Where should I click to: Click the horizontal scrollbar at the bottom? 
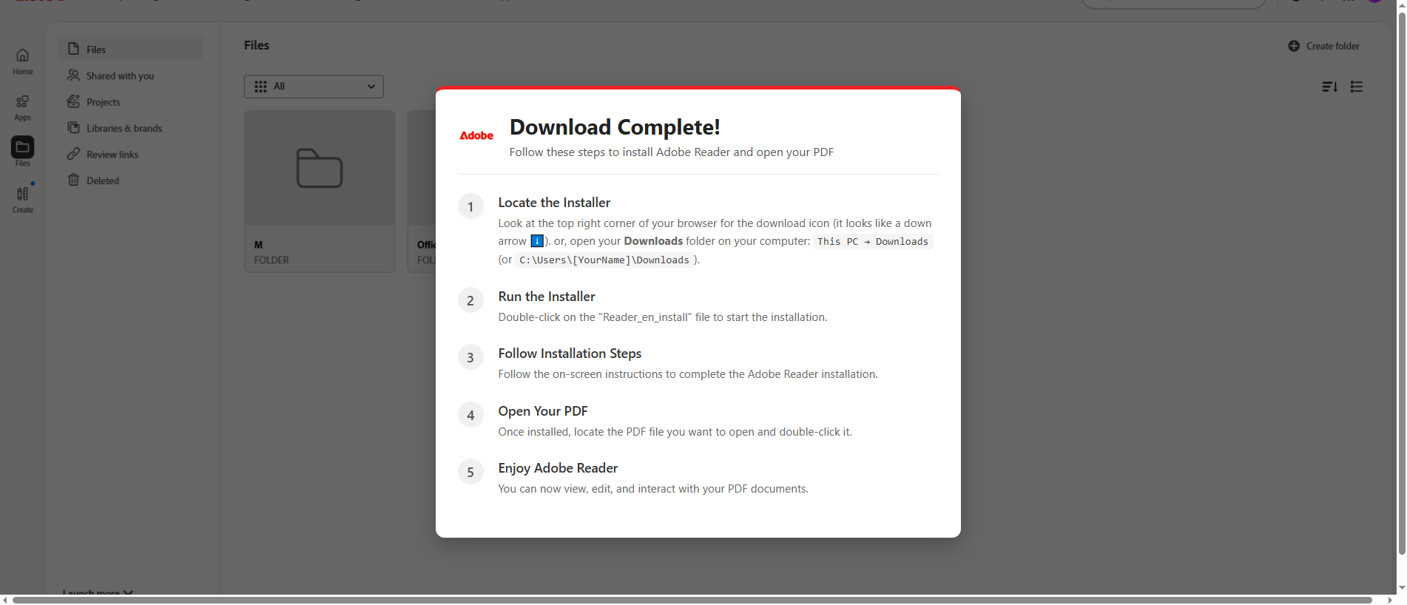point(692,600)
